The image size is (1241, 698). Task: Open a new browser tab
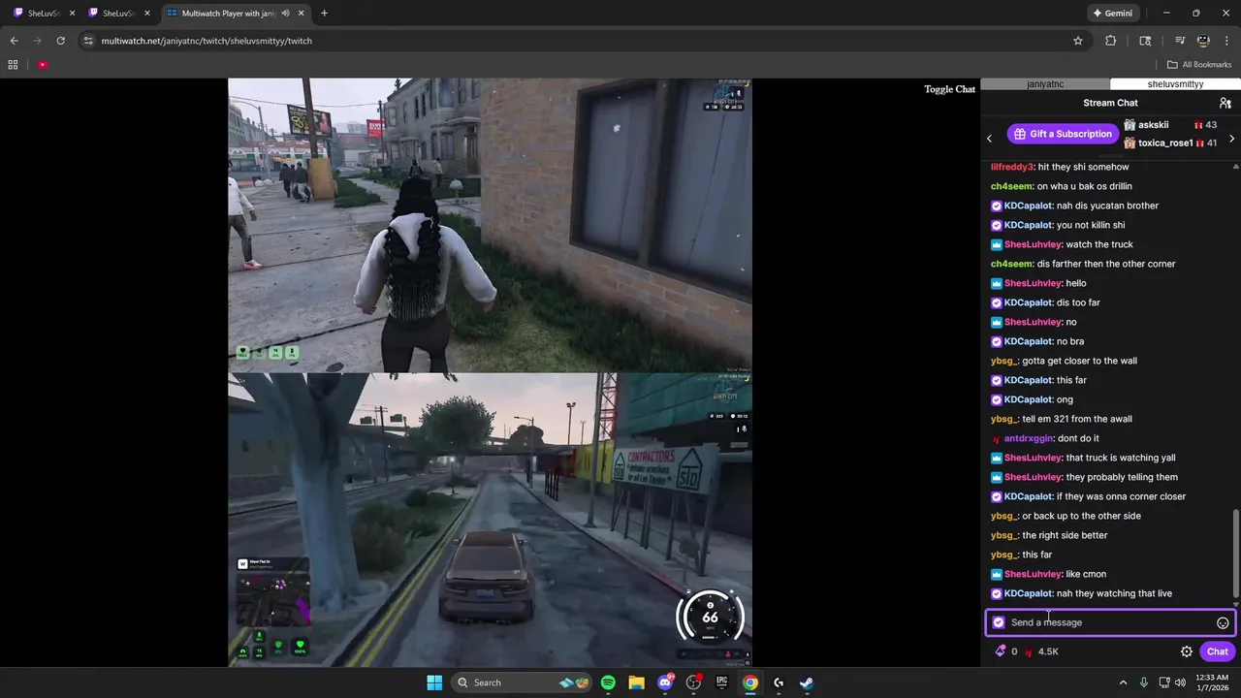[x=324, y=14]
